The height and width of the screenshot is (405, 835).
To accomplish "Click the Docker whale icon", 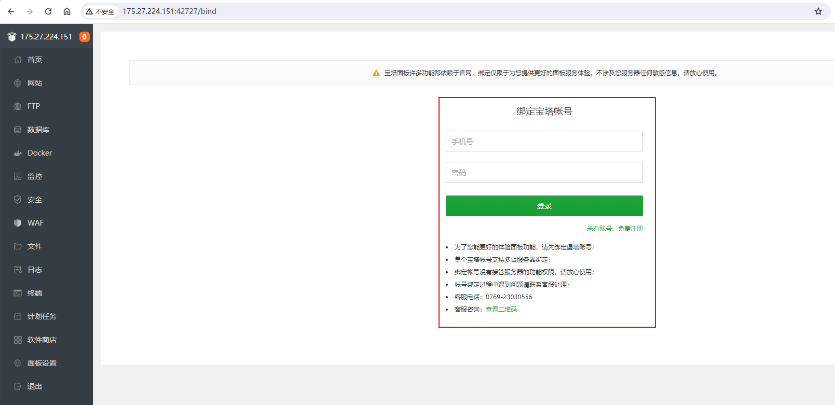I will [18, 153].
